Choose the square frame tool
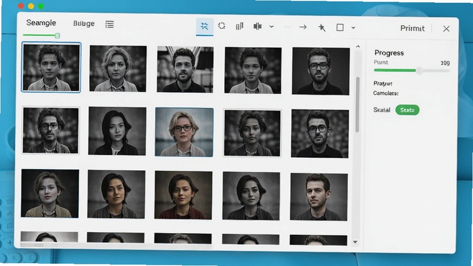 (x=340, y=27)
